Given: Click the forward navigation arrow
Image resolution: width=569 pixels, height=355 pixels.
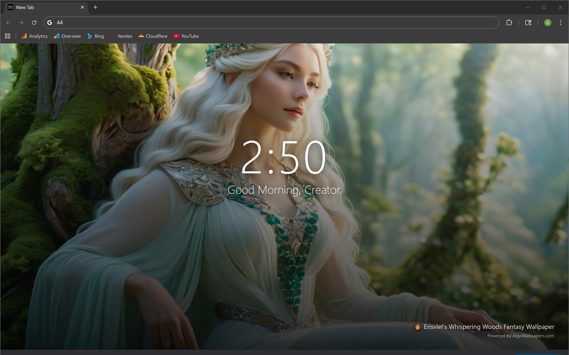Looking at the screenshot, I should [x=21, y=23].
